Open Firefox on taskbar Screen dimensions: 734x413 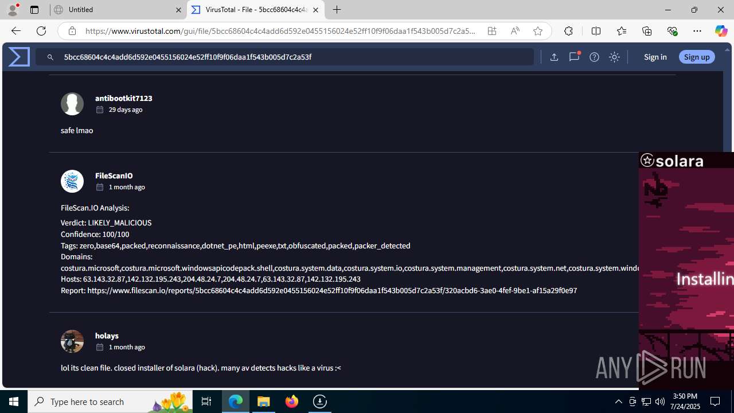[292, 402]
